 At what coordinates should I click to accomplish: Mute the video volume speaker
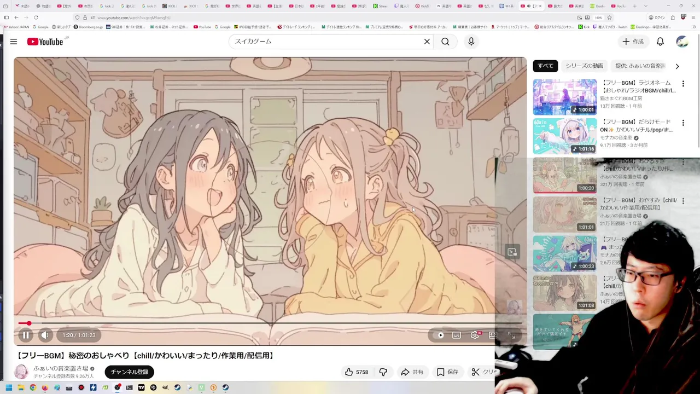point(45,335)
